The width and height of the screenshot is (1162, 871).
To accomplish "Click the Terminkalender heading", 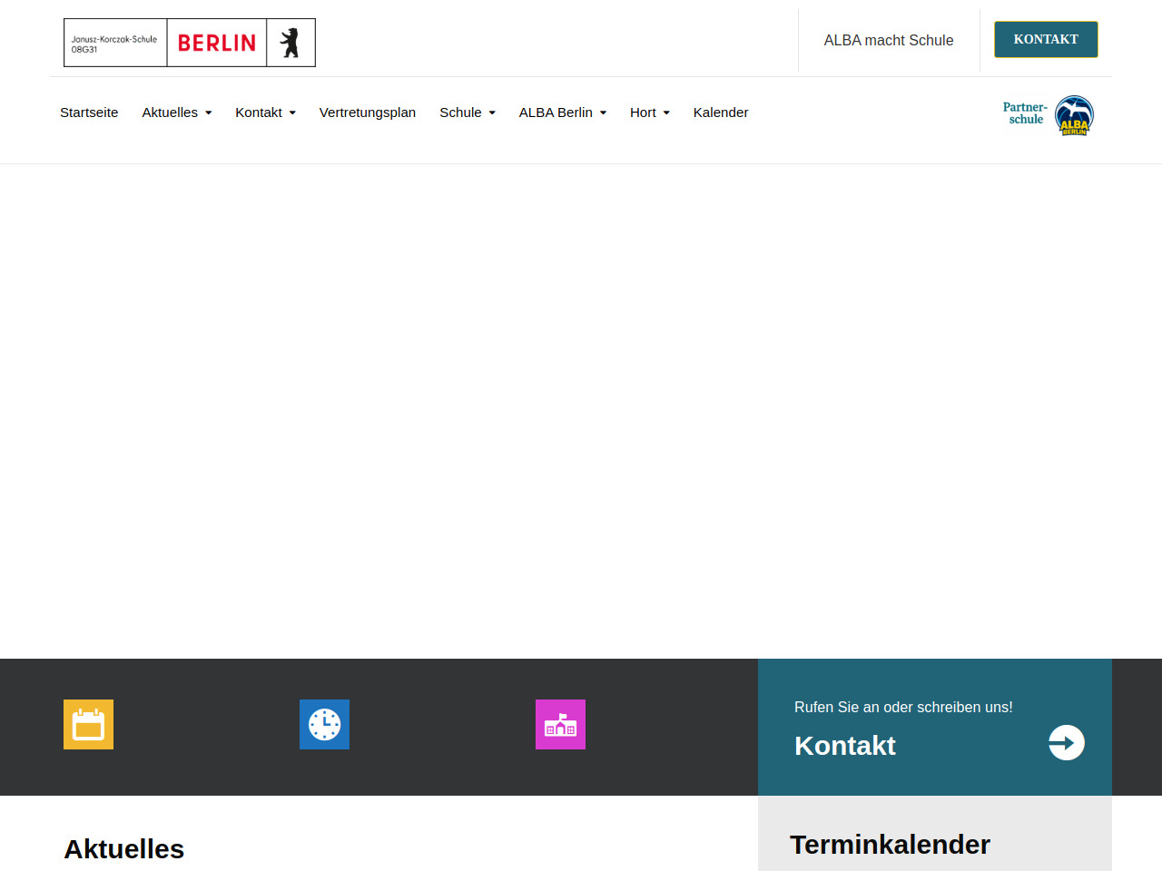I will point(890,844).
